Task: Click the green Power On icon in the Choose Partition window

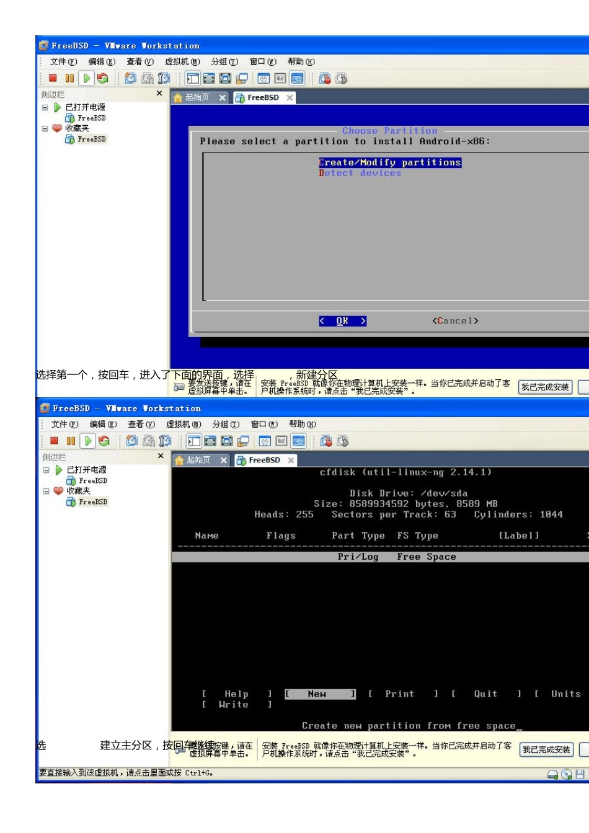Action: 87,78
